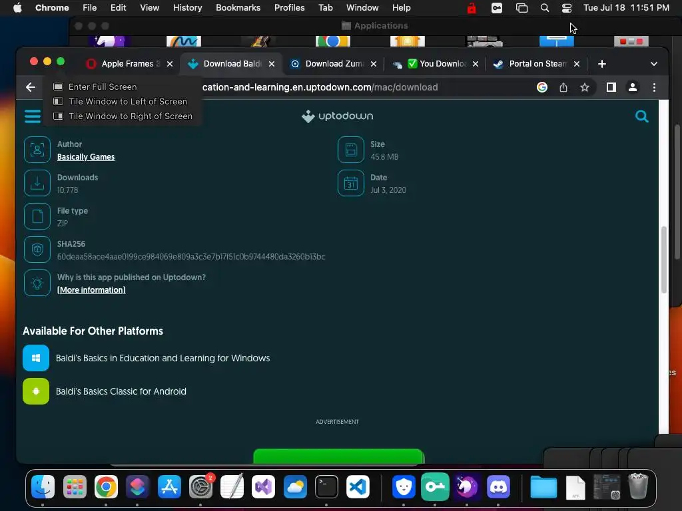Image resolution: width=682 pixels, height=511 pixels.
Task: Choose Tile Window to Right of Screen
Action: click(123, 116)
